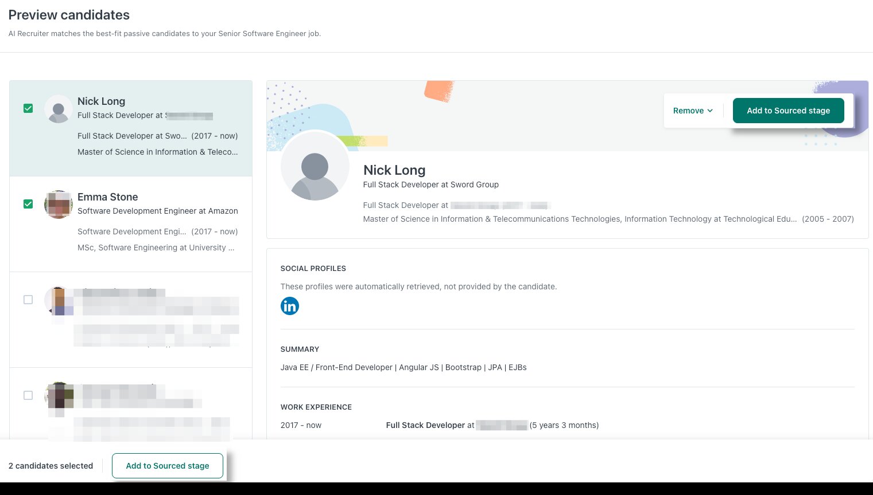The height and width of the screenshot is (495, 873).
Task: Open Emma Stone's name in candidate list
Action: (108, 197)
